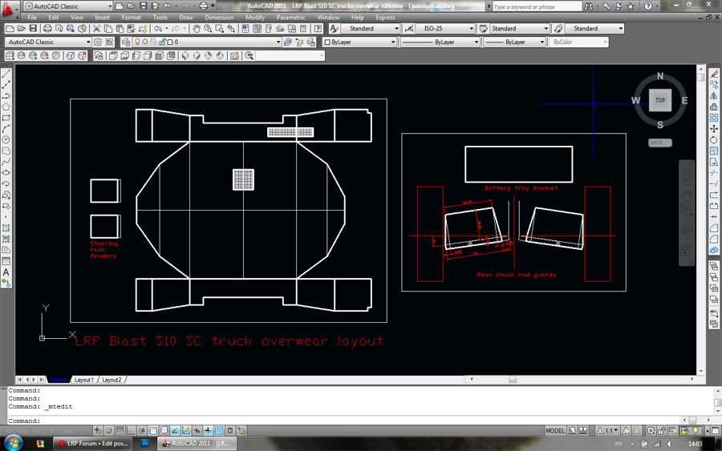Click the horizontal scrollbar thumb below drawing
722x451 pixels.
point(512,379)
